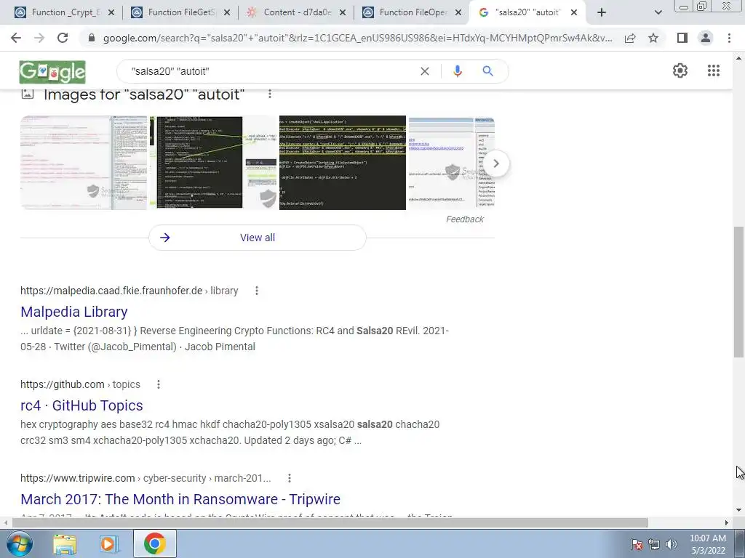Click the vertical scrollbar thumb
The width and height of the screenshot is (745, 558).
[738, 292]
